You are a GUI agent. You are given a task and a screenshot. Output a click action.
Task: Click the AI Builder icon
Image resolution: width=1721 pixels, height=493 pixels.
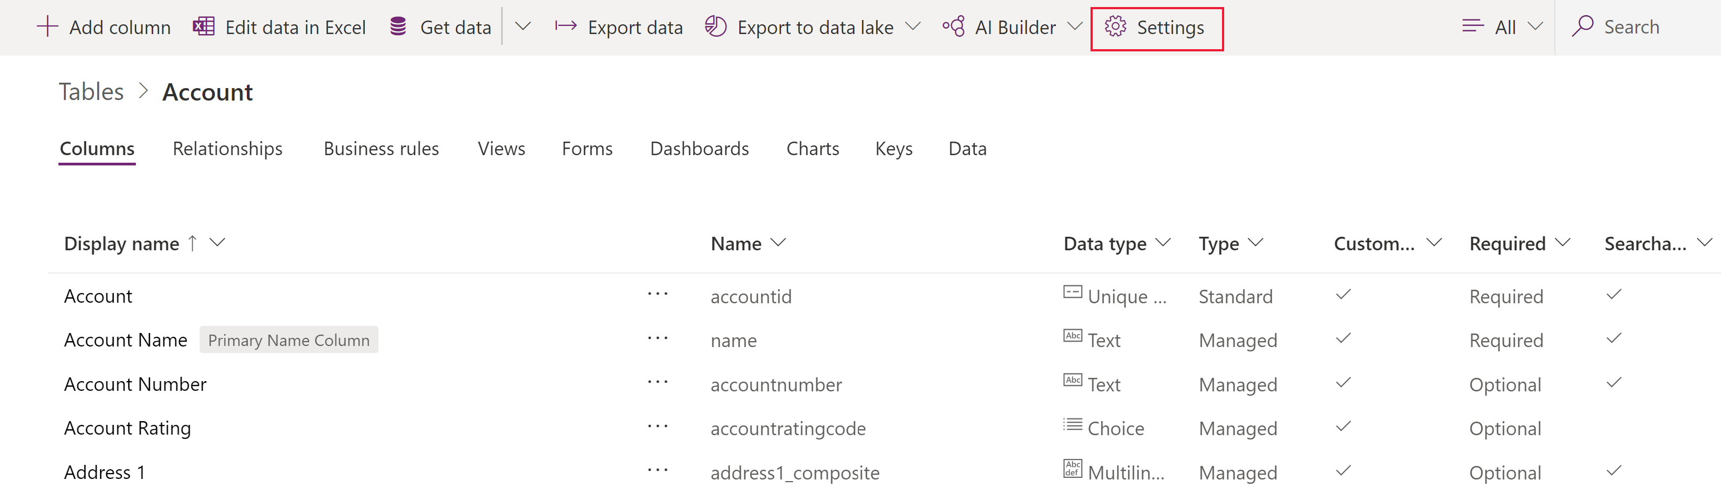954,26
